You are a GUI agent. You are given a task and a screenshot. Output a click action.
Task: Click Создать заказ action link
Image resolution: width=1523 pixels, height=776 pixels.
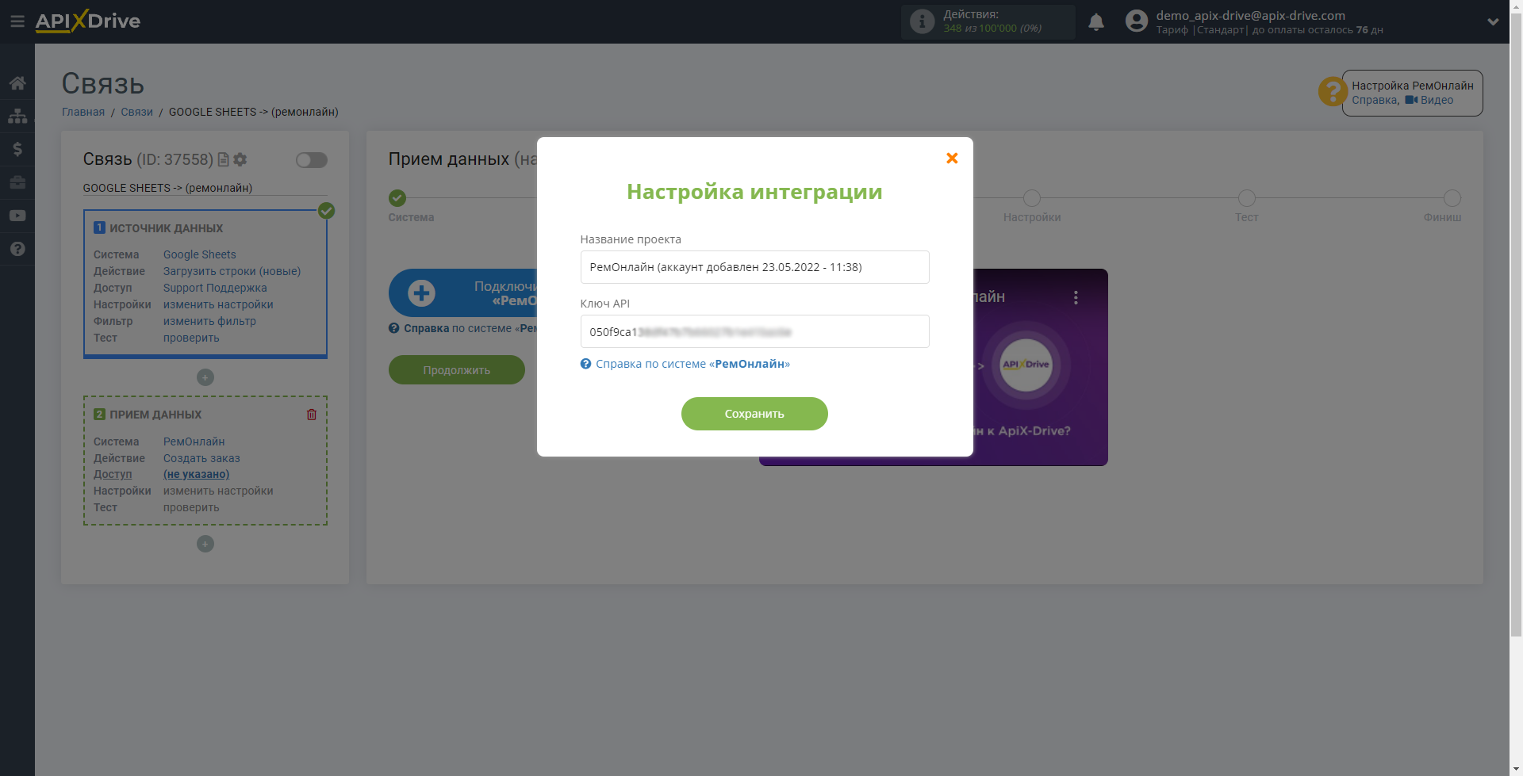[x=201, y=458]
